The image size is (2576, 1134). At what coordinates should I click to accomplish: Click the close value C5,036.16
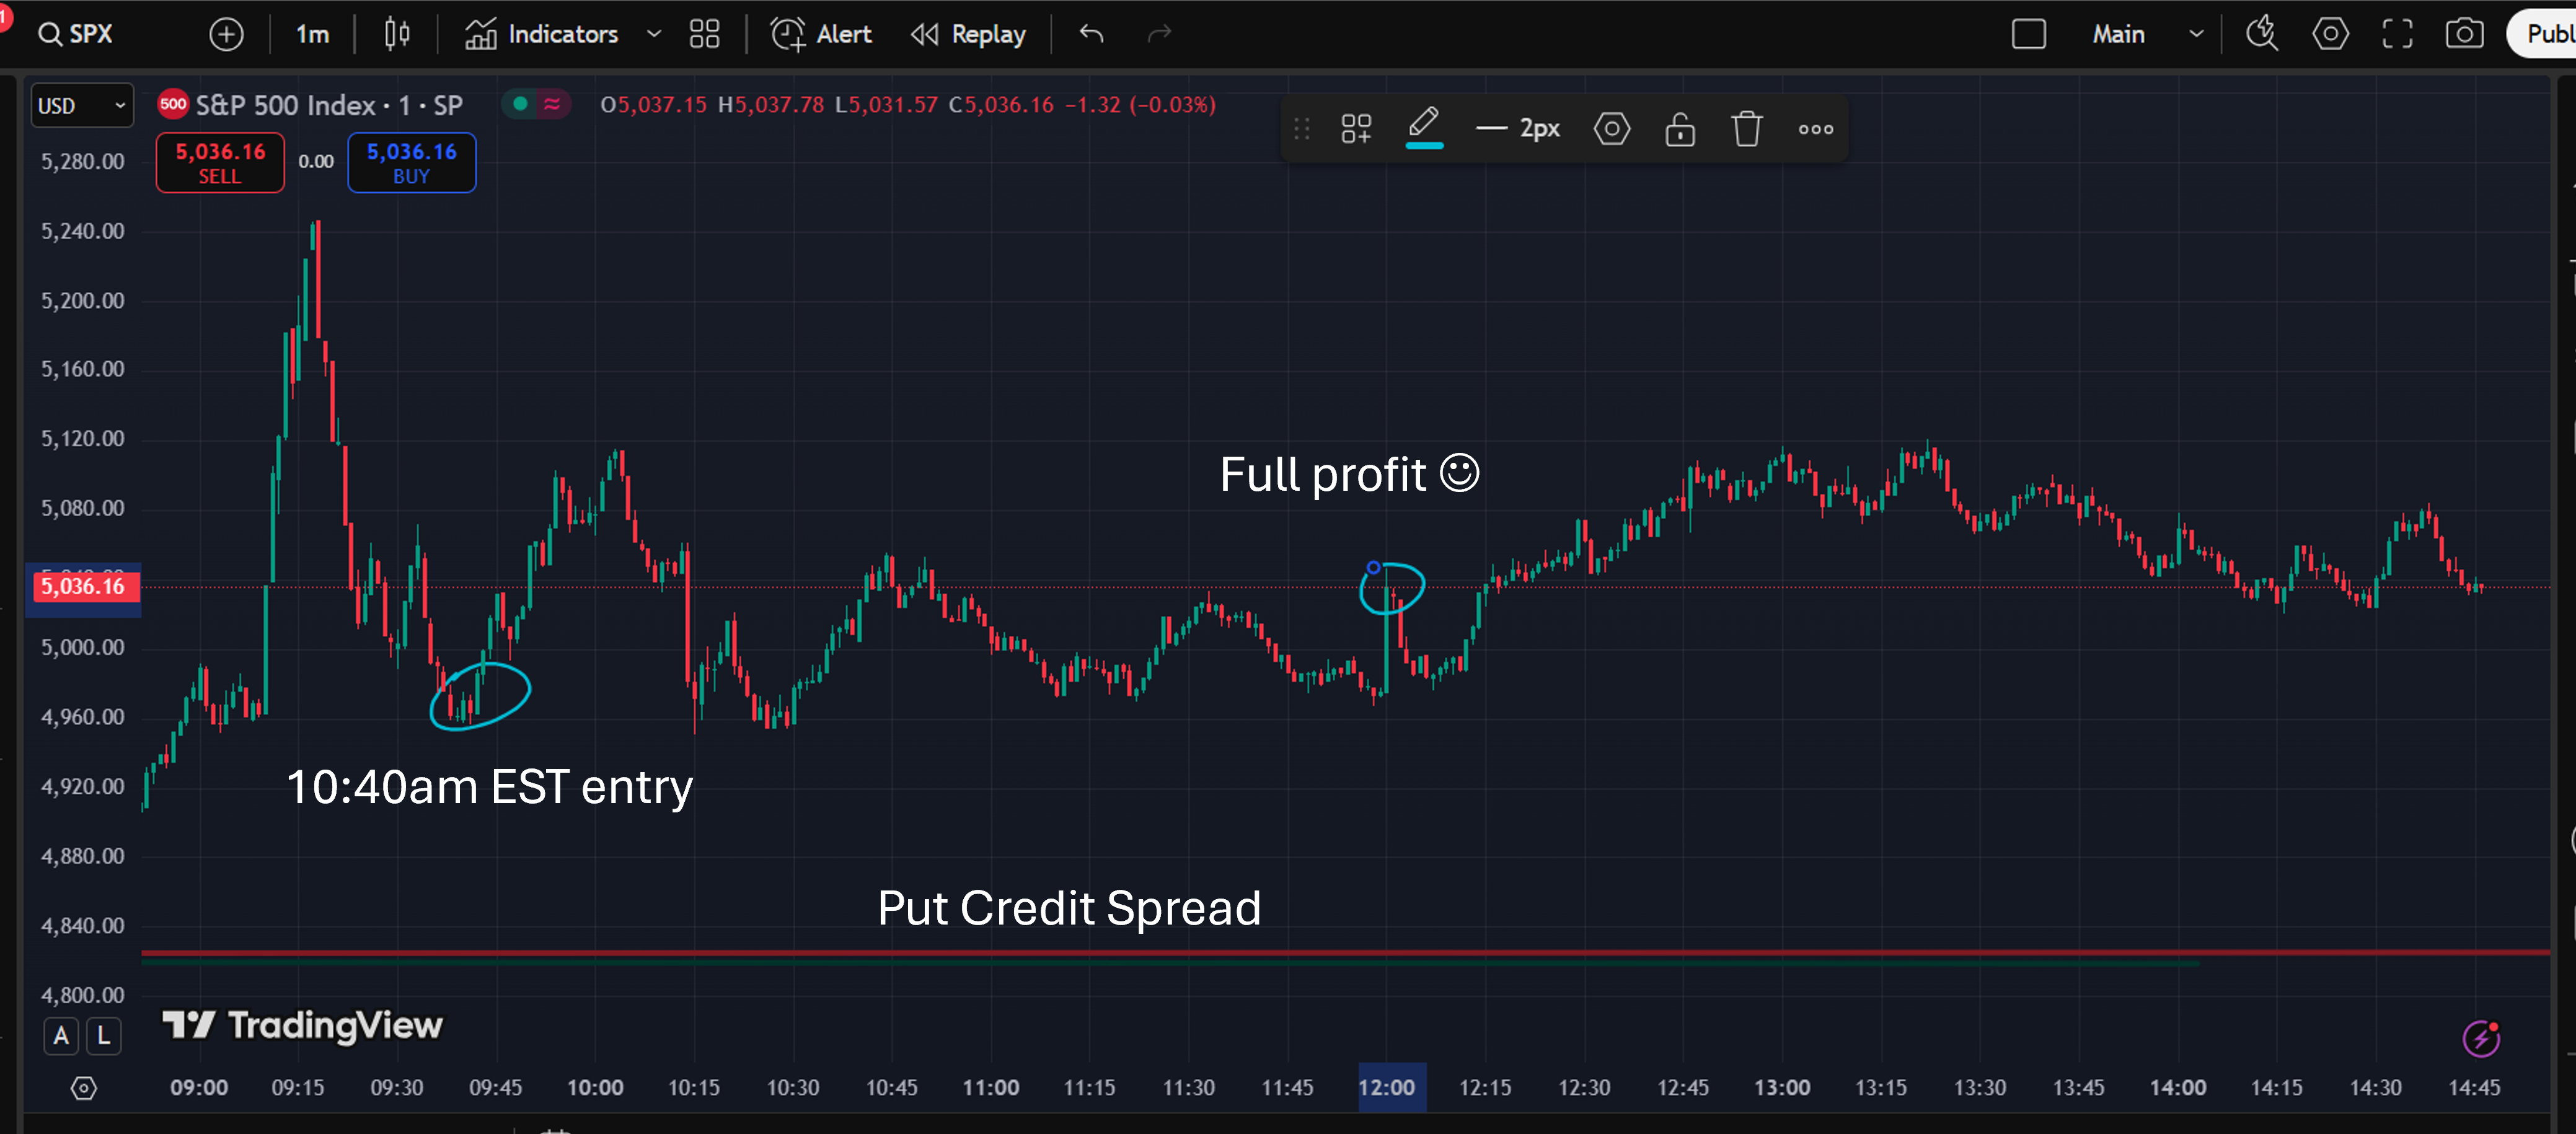point(1001,104)
